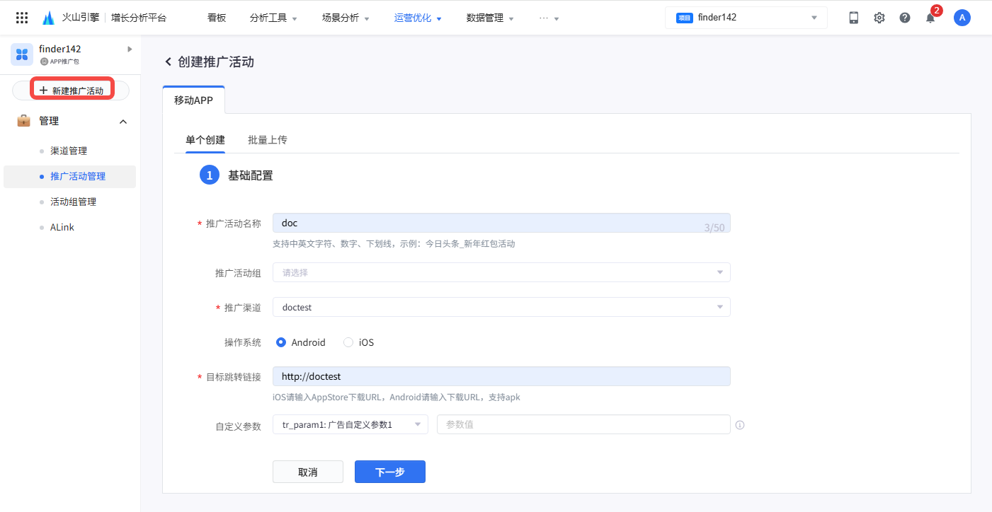Select the Android radio button
The image size is (992, 512).
coord(281,342)
